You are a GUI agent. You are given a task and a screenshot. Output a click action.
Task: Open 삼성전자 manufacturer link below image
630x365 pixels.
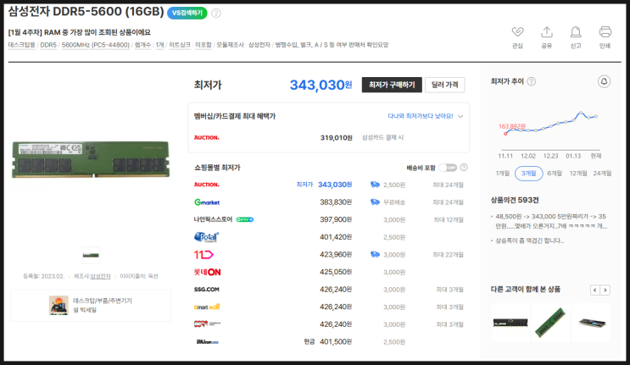point(100,276)
